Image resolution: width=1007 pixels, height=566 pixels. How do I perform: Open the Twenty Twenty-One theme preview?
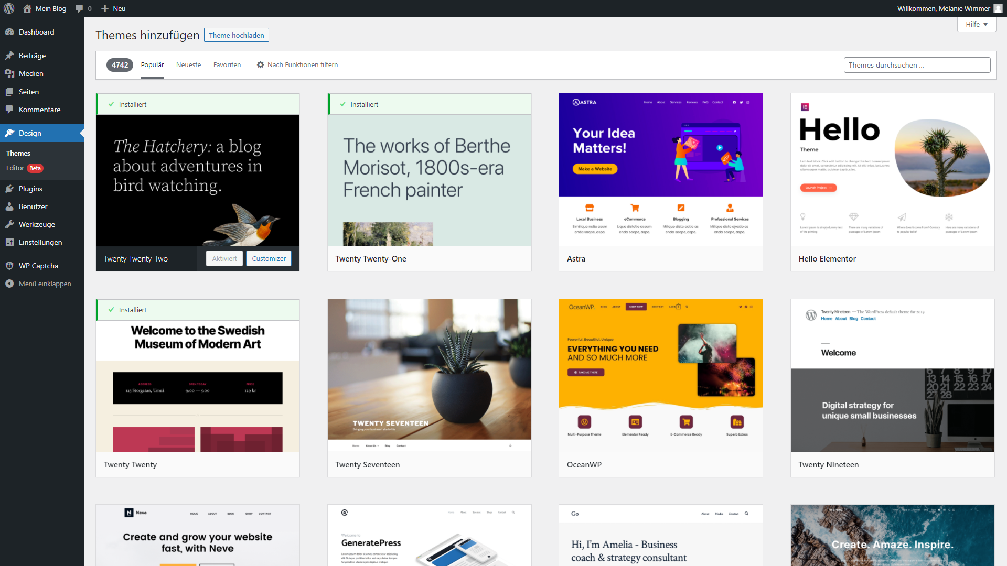coord(429,180)
